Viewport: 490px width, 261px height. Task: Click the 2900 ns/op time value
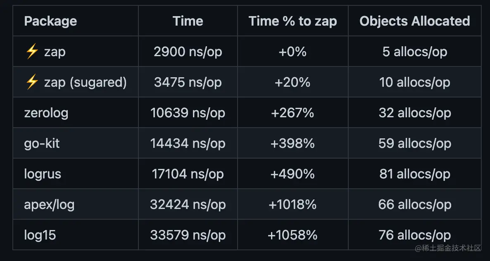[x=188, y=52]
